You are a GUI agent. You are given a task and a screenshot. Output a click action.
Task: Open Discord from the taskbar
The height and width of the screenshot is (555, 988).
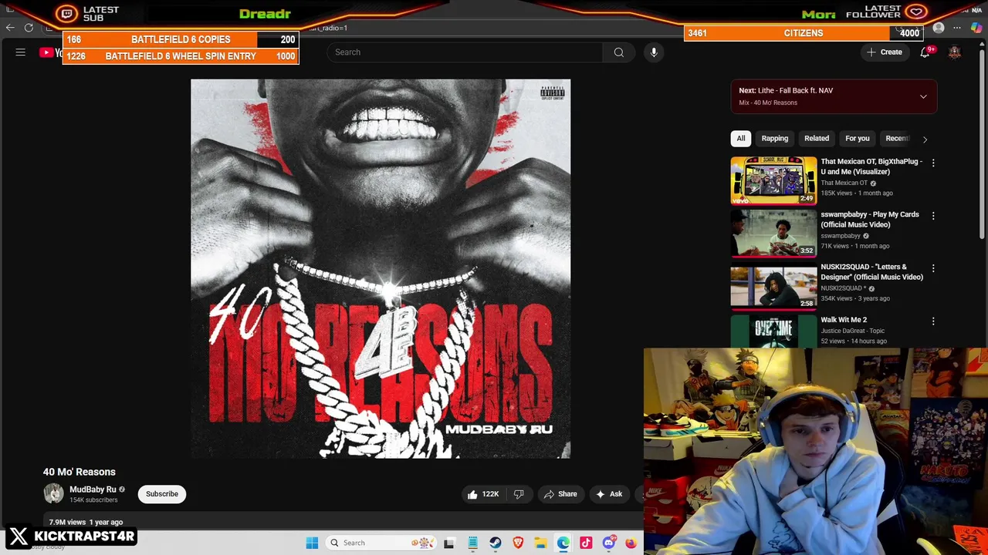(x=609, y=543)
